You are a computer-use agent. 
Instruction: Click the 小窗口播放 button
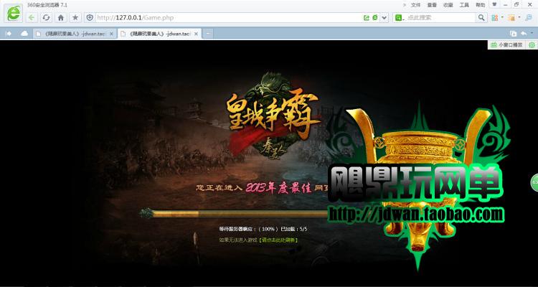pos(506,44)
